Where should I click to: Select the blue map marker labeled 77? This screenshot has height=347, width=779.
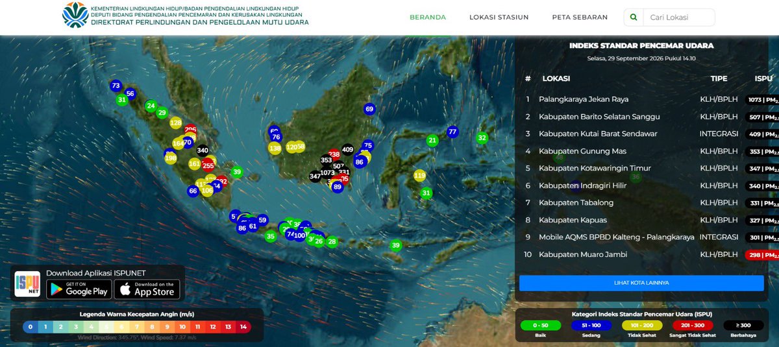pyautogui.click(x=453, y=132)
